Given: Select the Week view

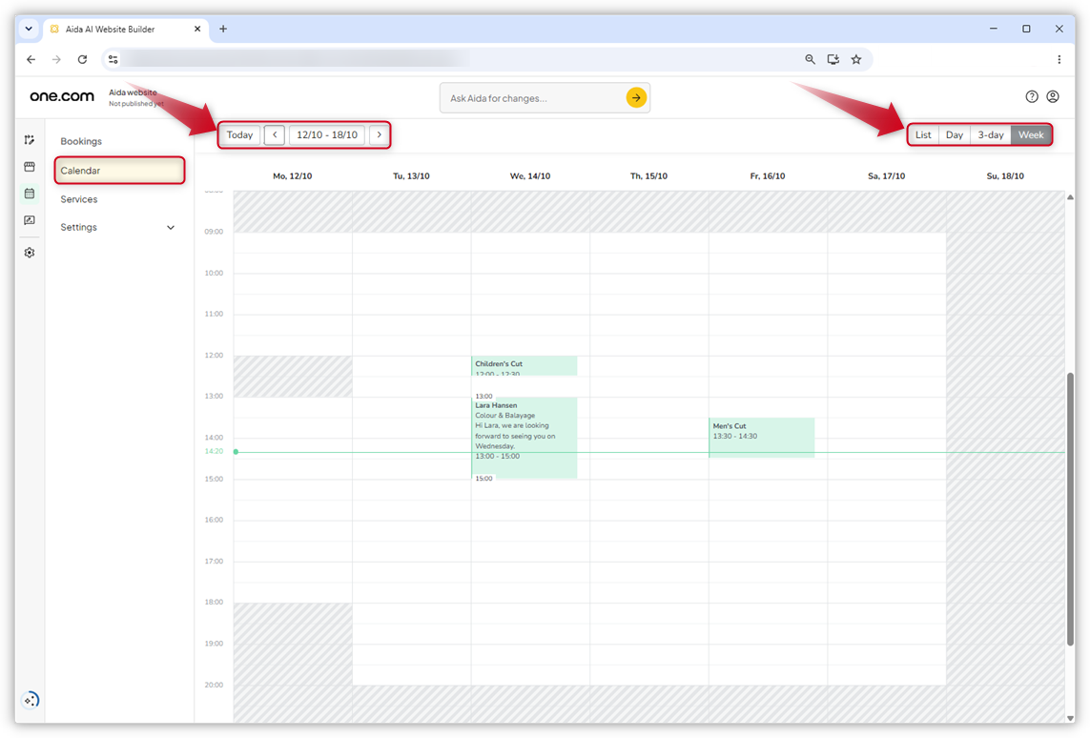Looking at the screenshot, I should click(1031, 134).
